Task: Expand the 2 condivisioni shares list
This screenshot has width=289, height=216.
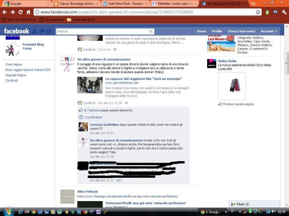Action: pos(95,117)
